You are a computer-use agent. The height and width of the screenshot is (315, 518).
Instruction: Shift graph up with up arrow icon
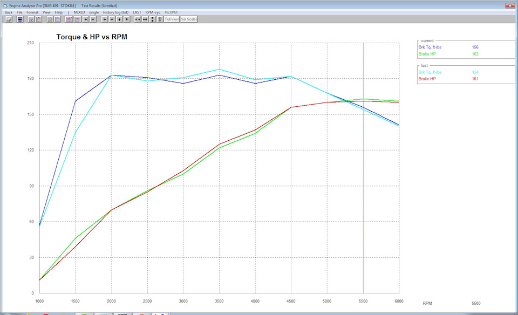point(119,19)
